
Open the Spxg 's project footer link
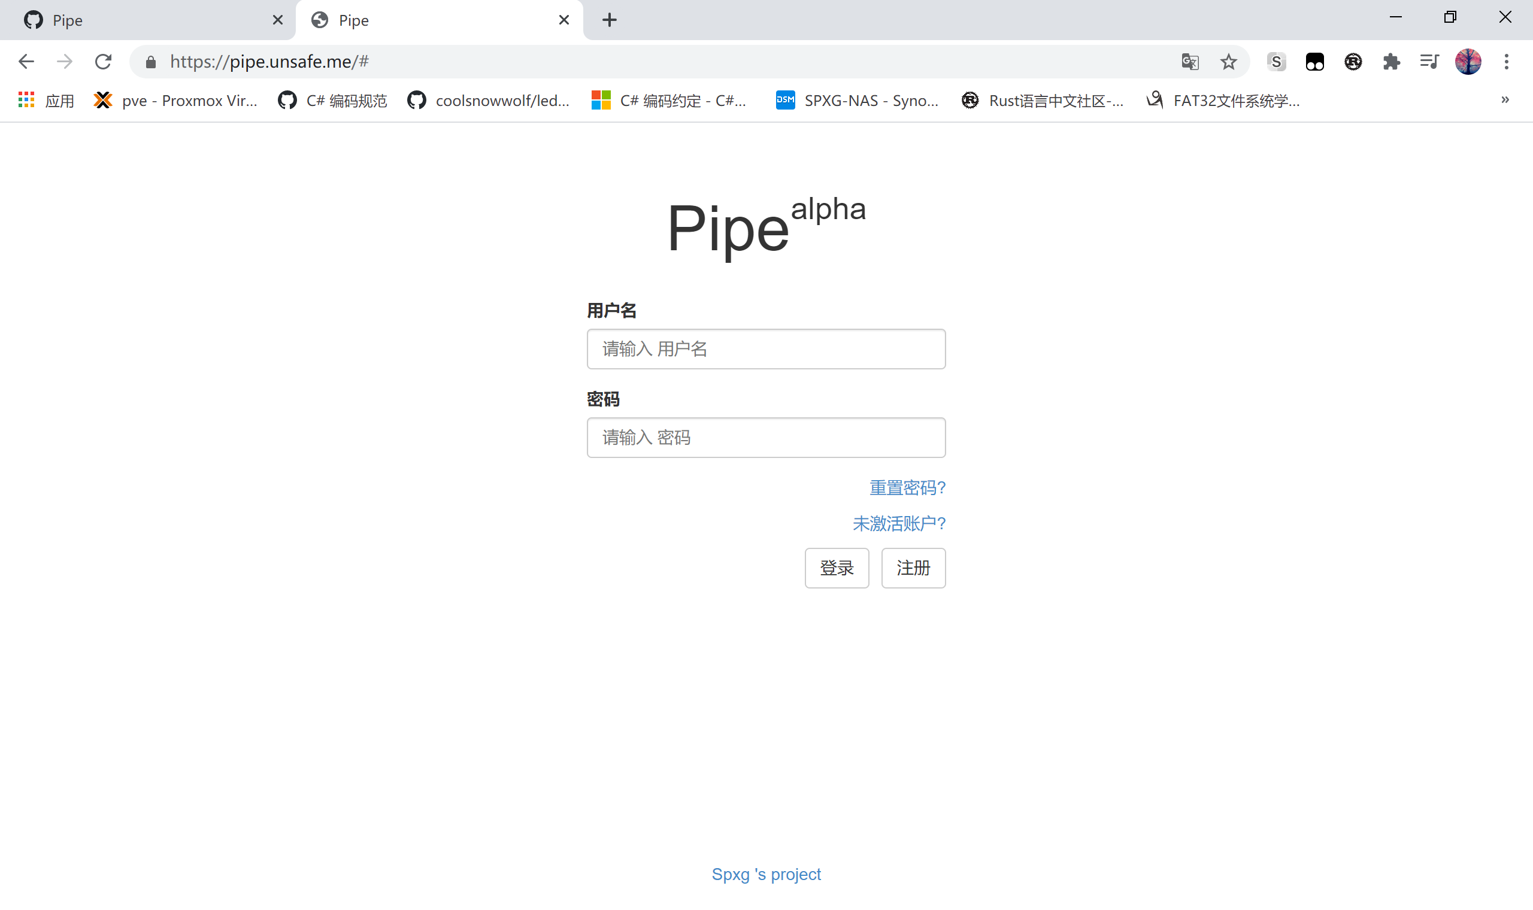(766, 874)
